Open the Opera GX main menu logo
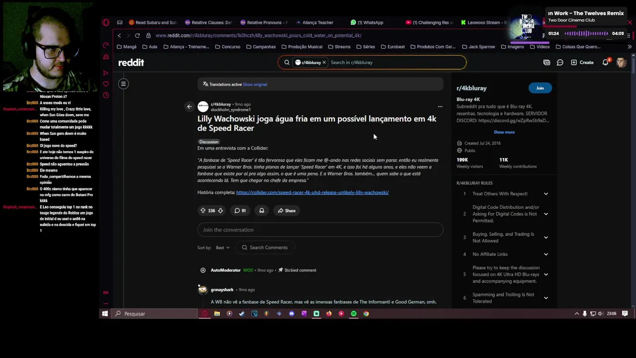636x358 pixels. [106, 22]
